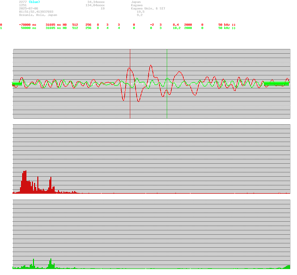Screen dimensions: 297x275
Task: Select the red row value 512
Action: tap(75, 25)
